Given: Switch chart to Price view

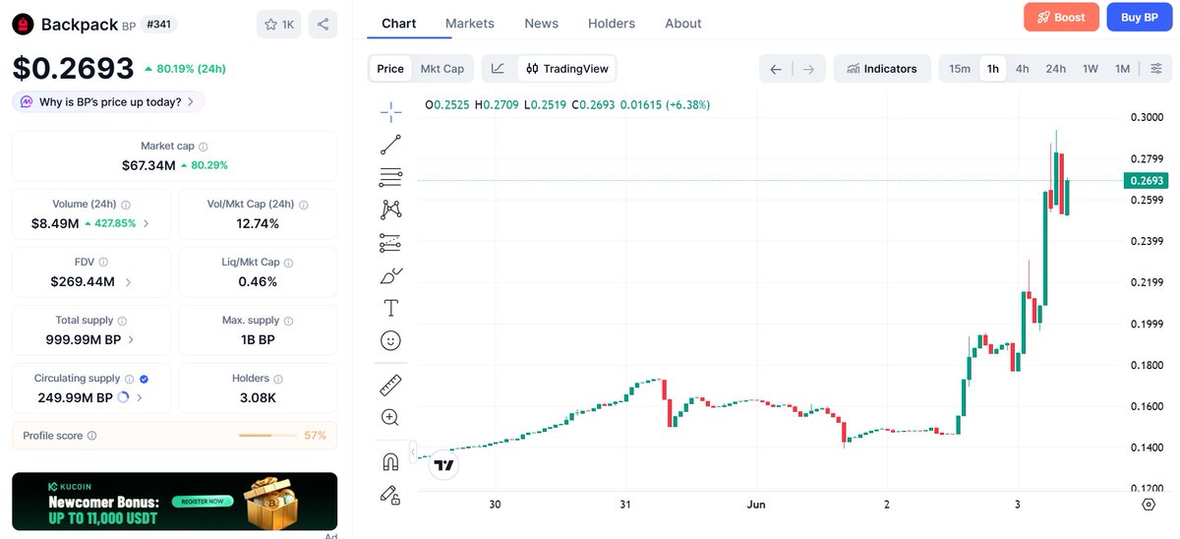Looking at the screenshot, I should click(390, 69).
